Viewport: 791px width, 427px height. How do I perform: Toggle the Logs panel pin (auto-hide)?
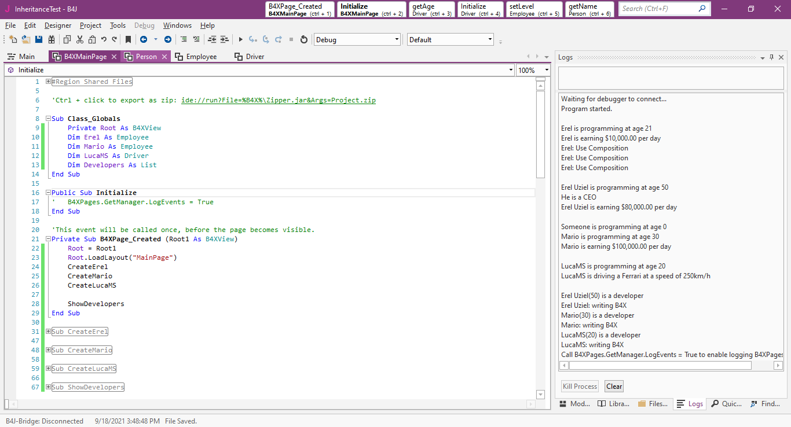771,57
